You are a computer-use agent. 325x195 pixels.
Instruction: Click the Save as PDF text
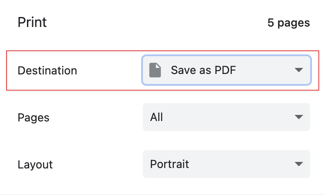pyautogui.click(x=203, y=70)
